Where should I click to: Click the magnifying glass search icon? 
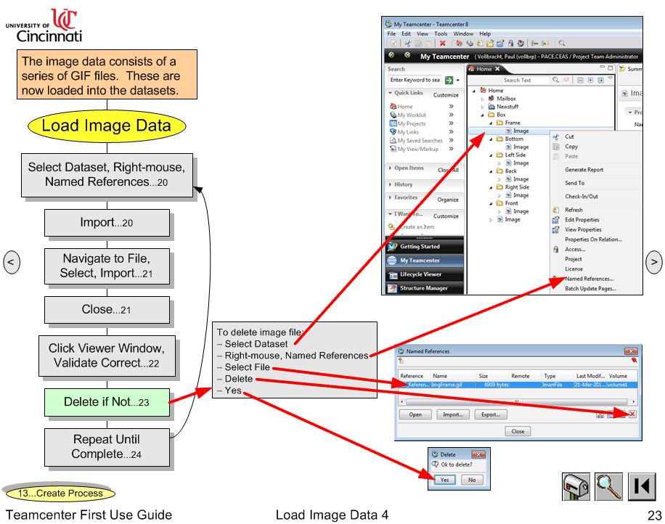pos(608,487)
